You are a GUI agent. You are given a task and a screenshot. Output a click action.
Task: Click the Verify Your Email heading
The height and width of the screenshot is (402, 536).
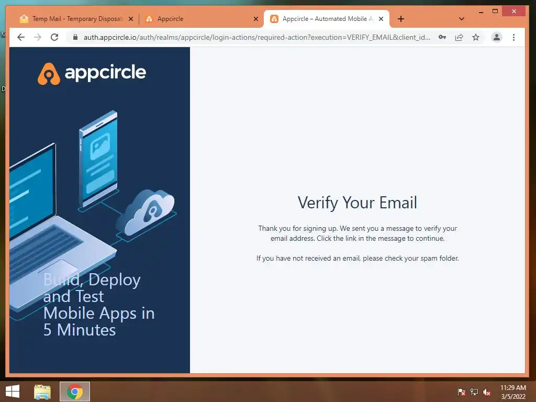pyautogui.click(x=357, y=203)
